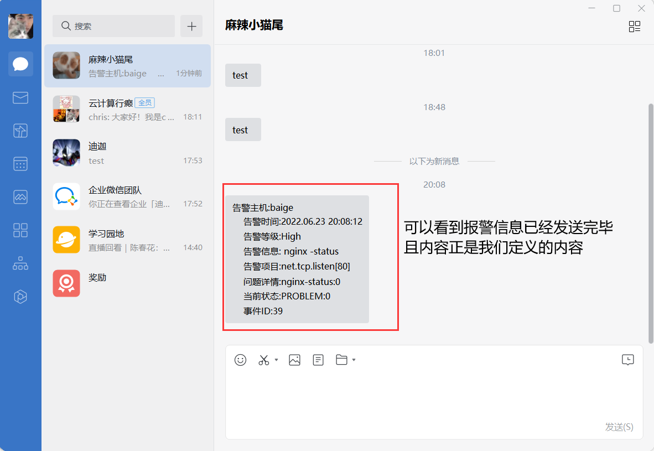Open the Mail envelope icon in sidebar
The height and width of the screenshot is (451, 654).
tap(20, 97)
